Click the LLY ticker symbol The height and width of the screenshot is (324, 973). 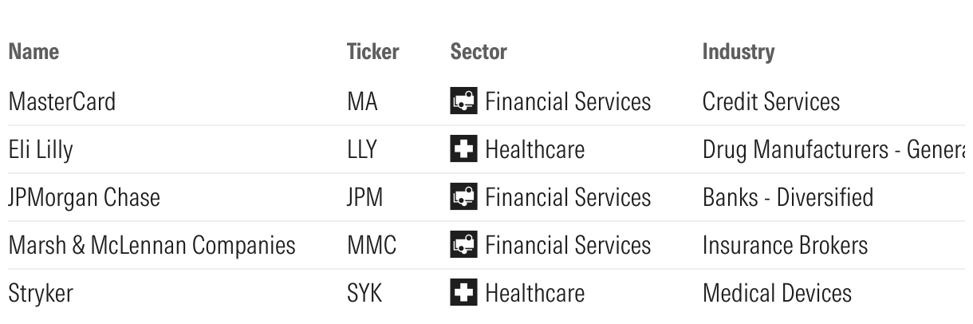coord(360,150)
